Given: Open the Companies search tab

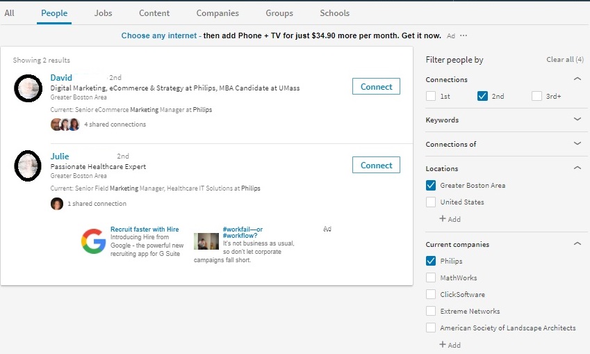Looking at the screenshot, I should [218, 13].
